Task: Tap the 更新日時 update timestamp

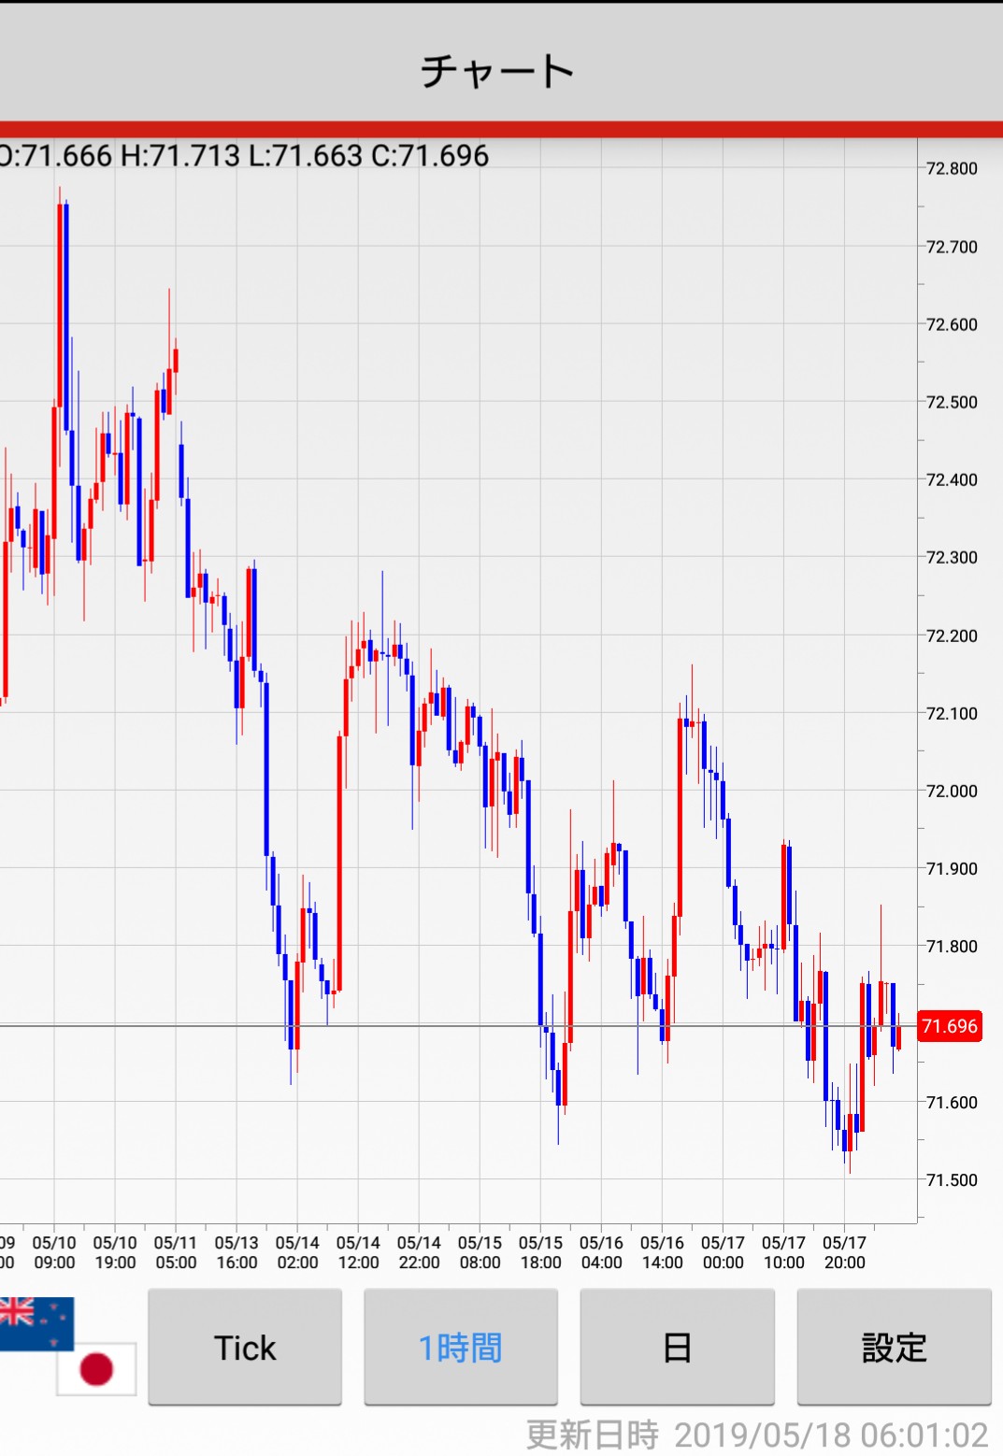Action: 757,1435
